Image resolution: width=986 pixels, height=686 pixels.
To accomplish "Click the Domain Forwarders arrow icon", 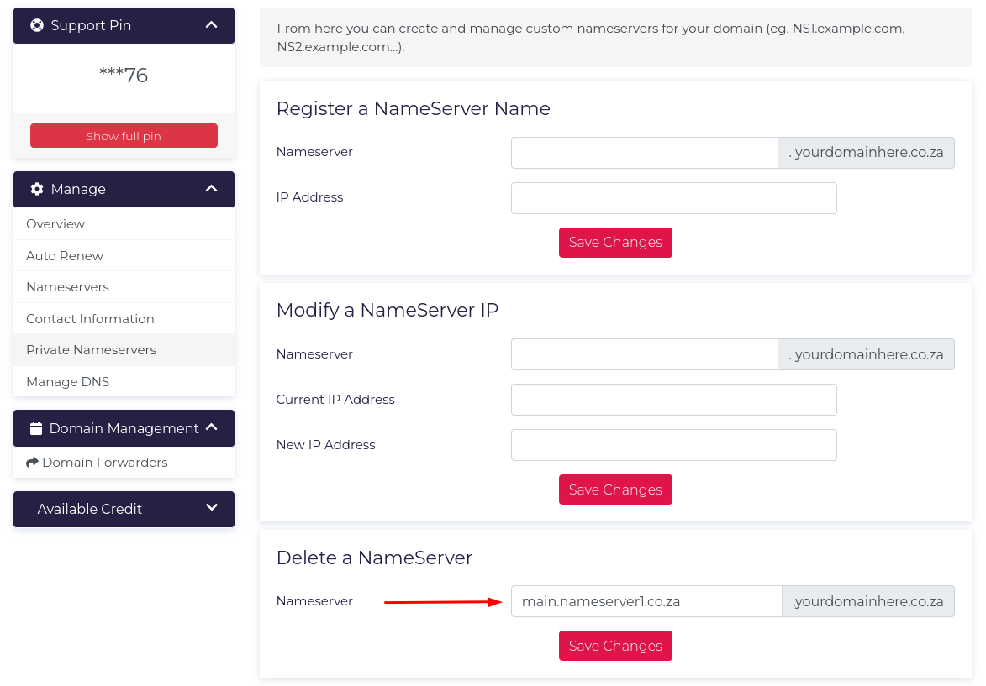I will [x=33, y=463].
